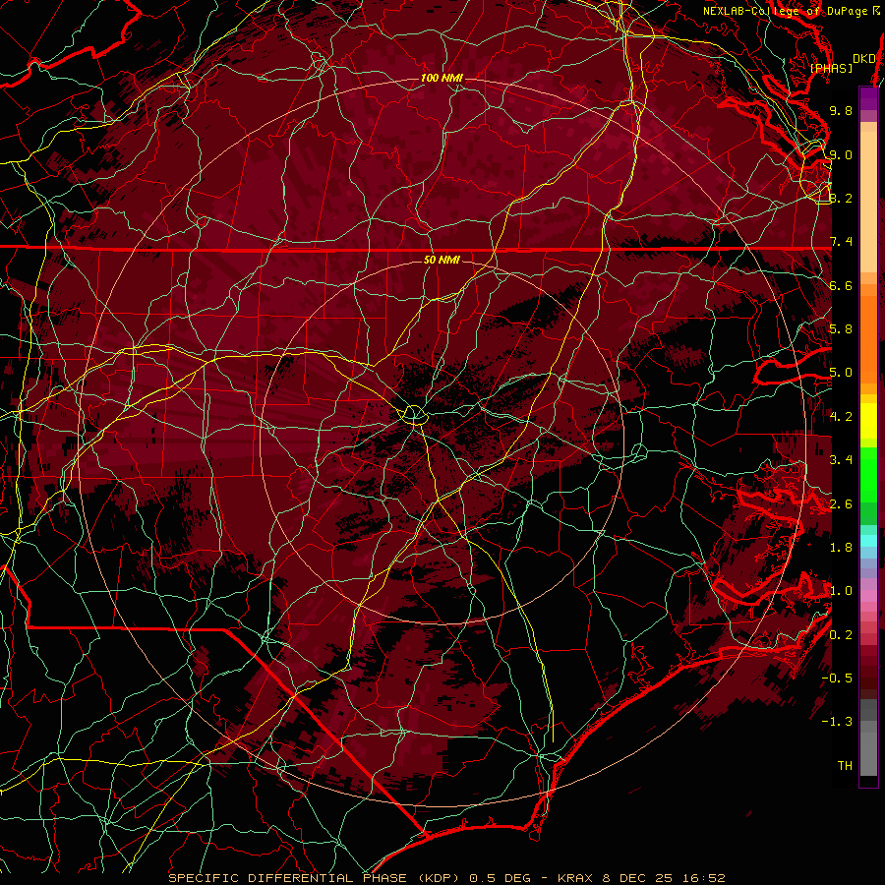This screenshot has width=885, height=885.
Task: Click the 9.8 value on the color scale
Action: click(x=841, y=110)
